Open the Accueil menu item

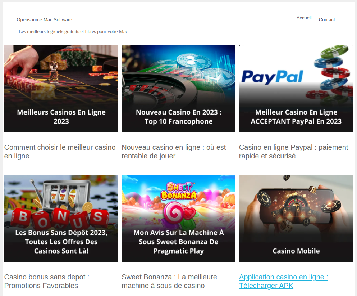point(304,18)
